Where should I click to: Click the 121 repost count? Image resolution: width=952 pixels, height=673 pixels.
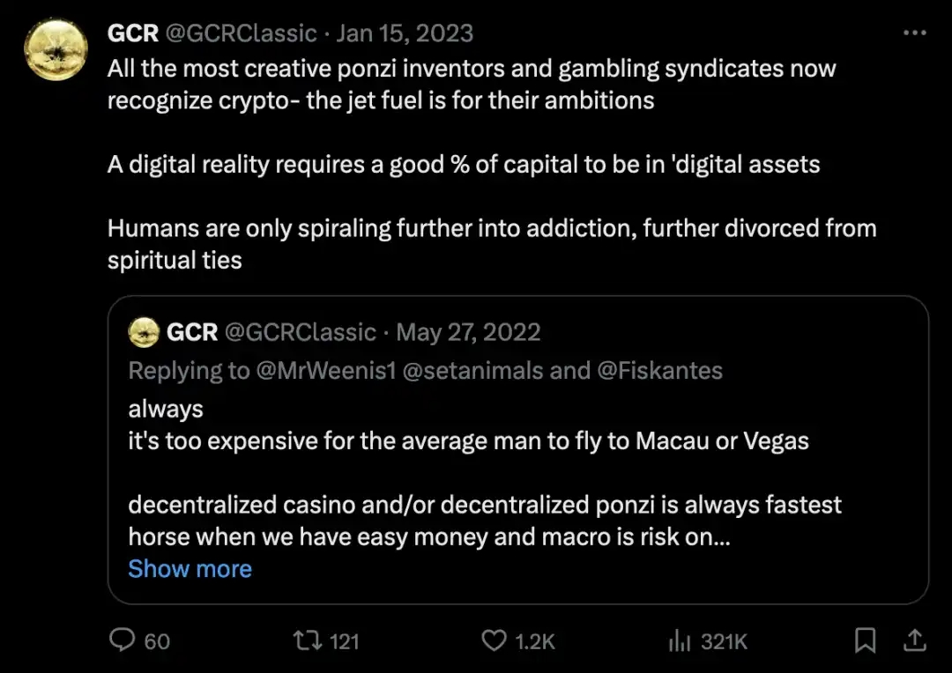click(346, 641)
